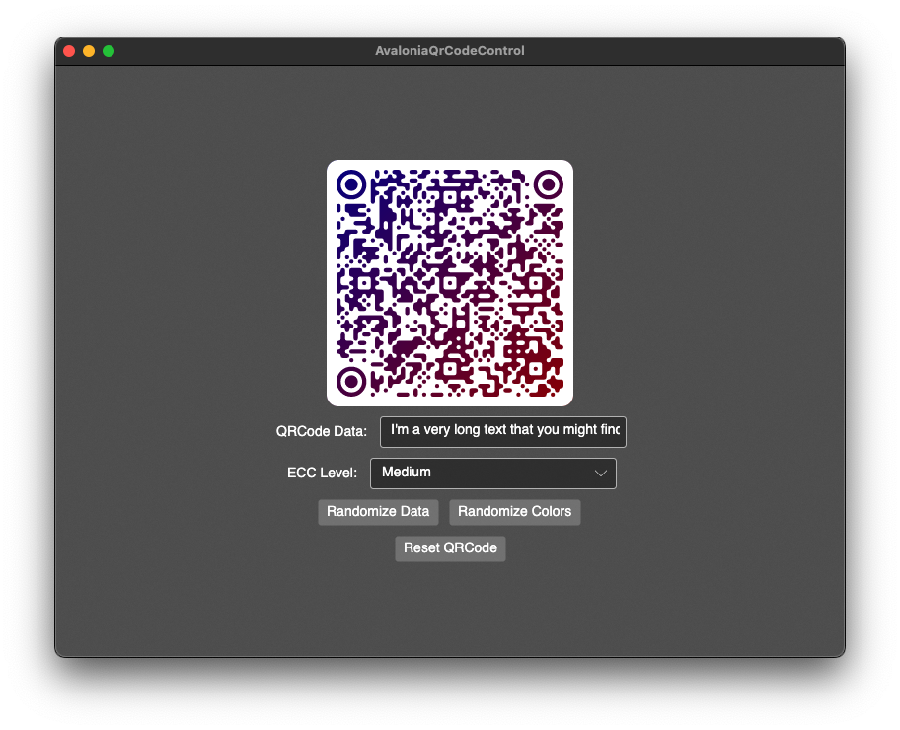Click the chevron on the ECC Level combo box

click(x=601, y=473)
